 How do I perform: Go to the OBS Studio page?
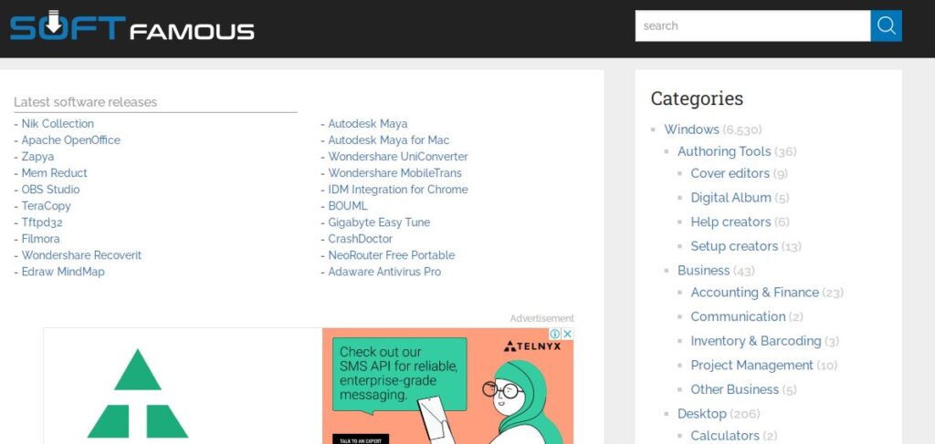coord(50,190)
